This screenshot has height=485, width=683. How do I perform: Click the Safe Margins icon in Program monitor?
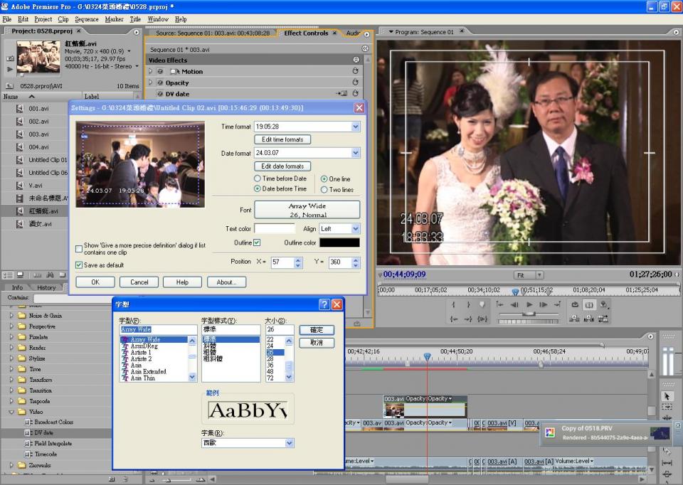[x=589, y=304]
